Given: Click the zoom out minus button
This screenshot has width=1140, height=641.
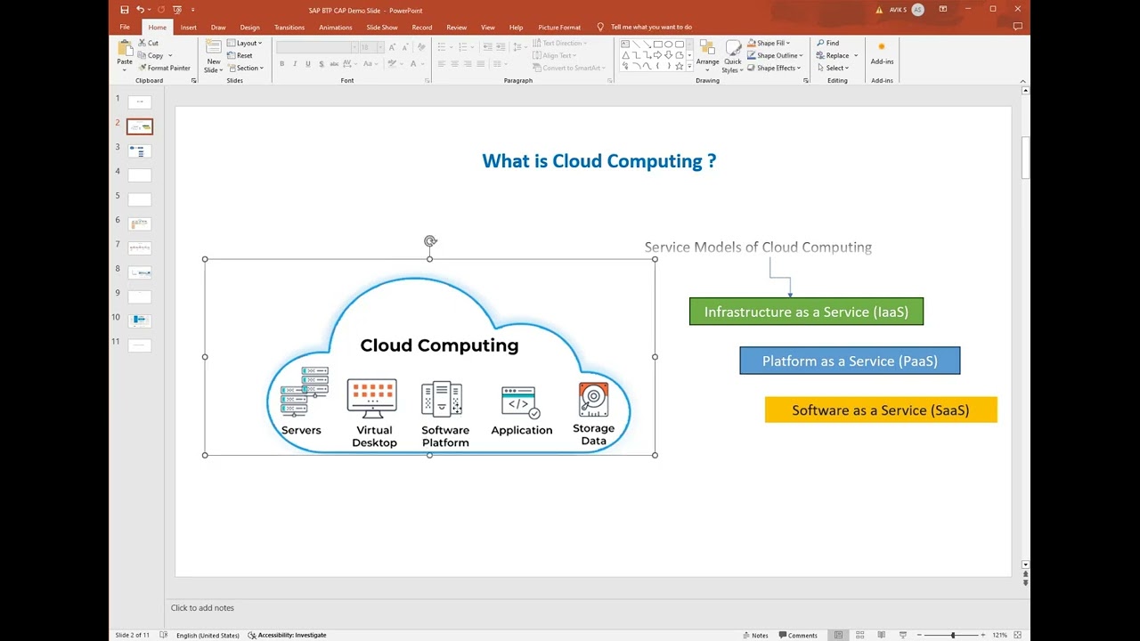Looking at the screenshot, I should tap(921, 635).
